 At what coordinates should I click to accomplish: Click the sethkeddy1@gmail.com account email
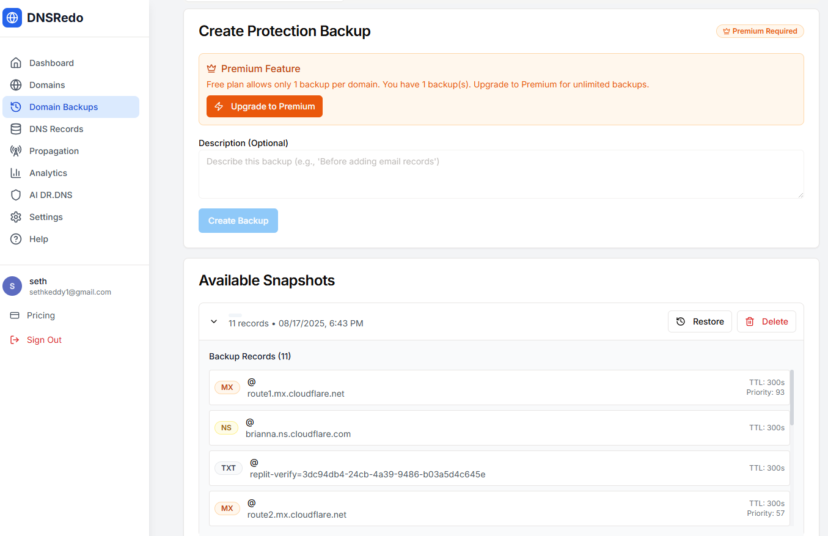70,292
